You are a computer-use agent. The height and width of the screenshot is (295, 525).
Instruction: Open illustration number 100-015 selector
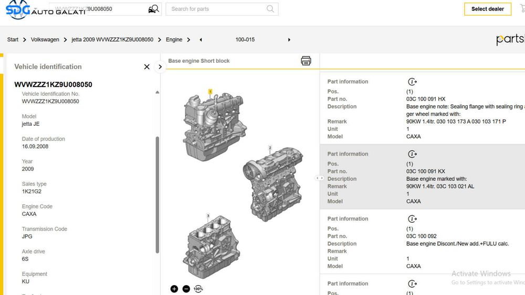coord(245,39)
